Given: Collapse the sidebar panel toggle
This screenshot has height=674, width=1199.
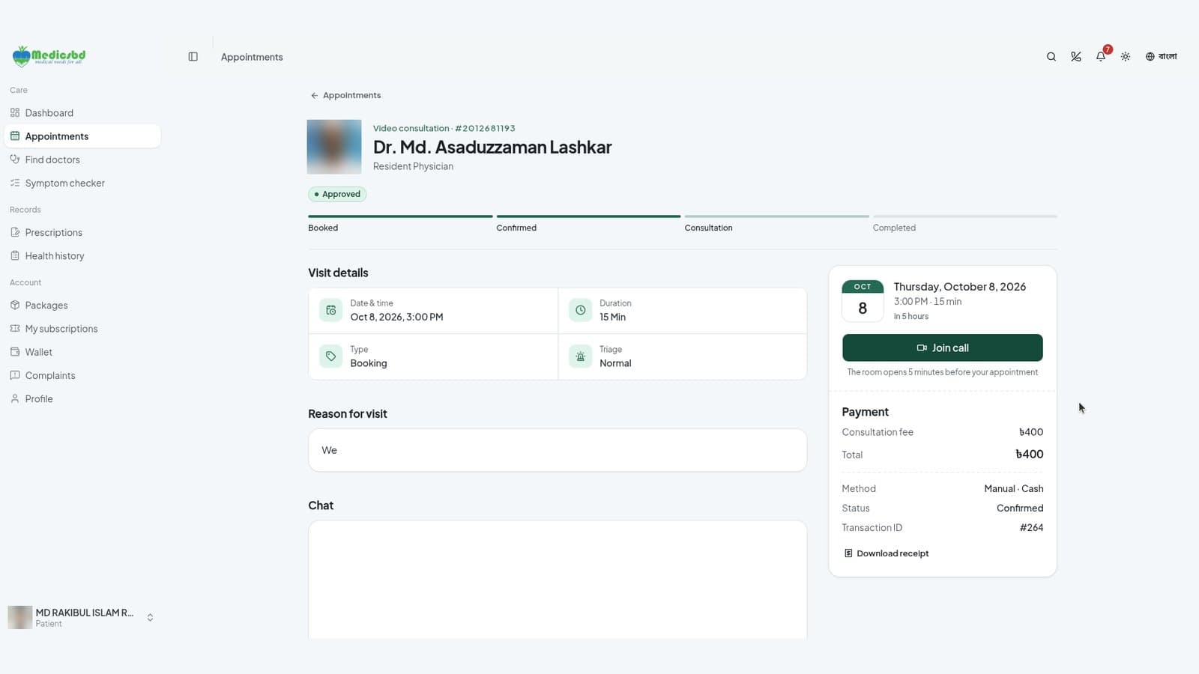Looking at the screenshot, I should click(x=193, y=57).
